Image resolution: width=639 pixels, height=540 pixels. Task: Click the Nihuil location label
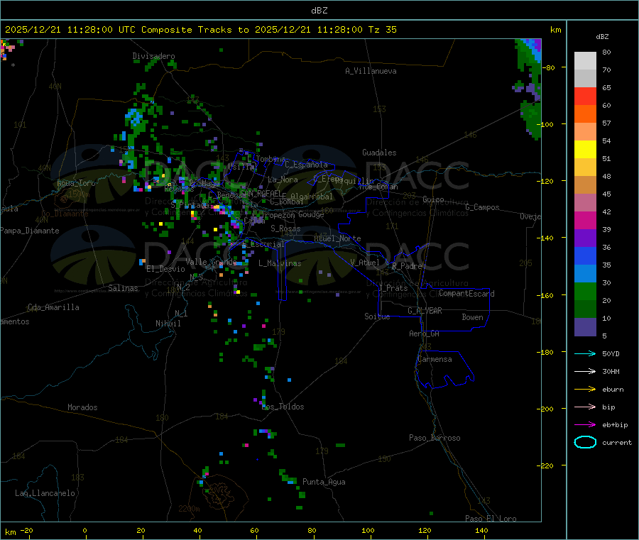click(168, 324)
